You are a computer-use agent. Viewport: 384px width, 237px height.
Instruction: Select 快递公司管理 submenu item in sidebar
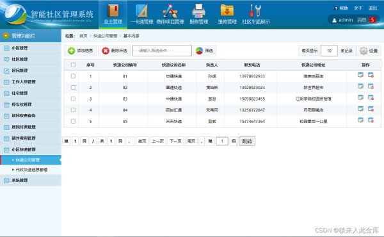point(31,160)
